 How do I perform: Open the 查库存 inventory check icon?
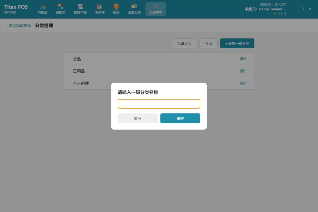click(100, 9)
